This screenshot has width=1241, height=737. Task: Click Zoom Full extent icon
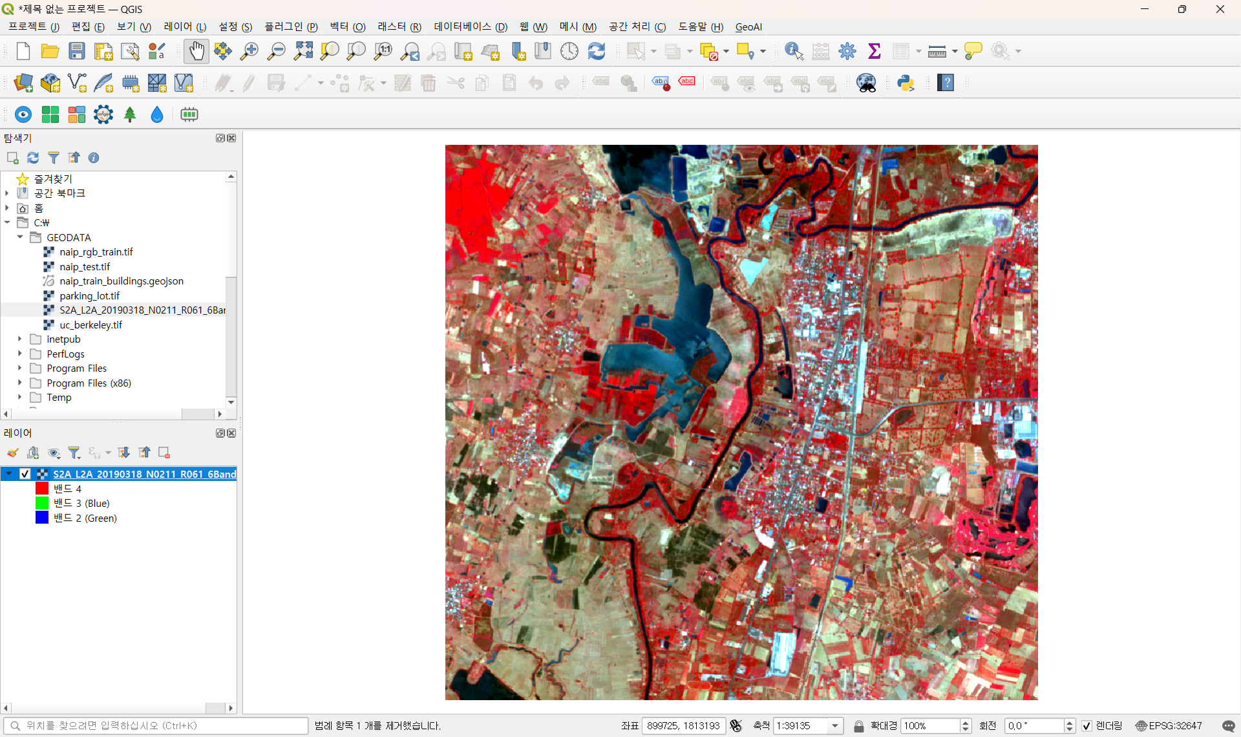click(x=302, y=51)
